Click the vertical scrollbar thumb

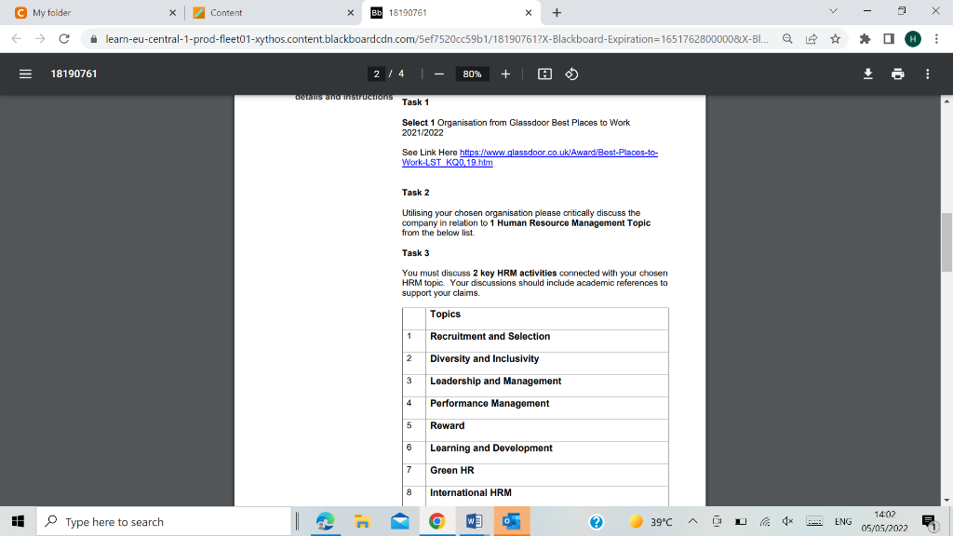click(946, 242)
